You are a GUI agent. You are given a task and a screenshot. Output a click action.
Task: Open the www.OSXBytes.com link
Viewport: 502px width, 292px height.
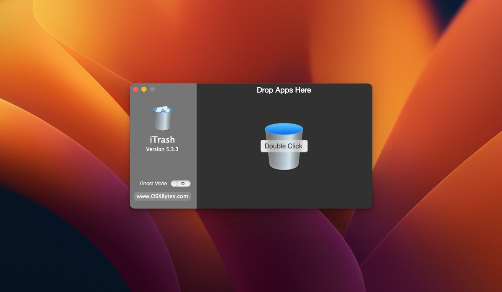point(162,196)
